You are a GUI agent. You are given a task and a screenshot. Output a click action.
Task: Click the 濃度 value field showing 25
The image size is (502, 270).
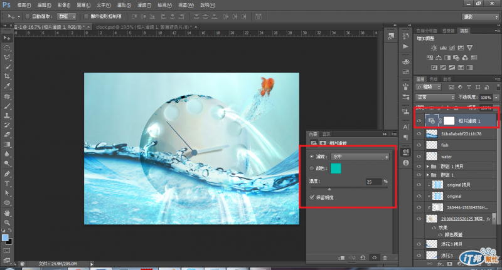(x=373, y=182)
